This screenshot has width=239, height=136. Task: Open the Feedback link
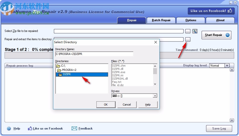86,129
